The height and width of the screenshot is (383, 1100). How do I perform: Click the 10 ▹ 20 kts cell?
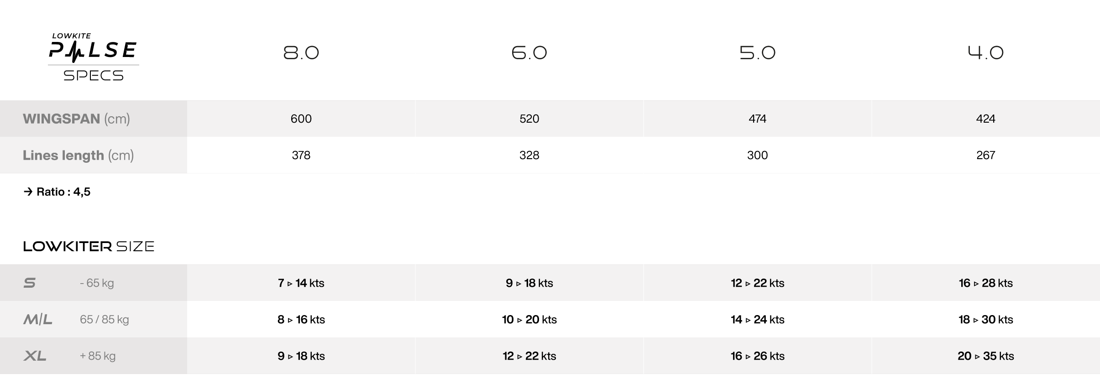(529, 319)
